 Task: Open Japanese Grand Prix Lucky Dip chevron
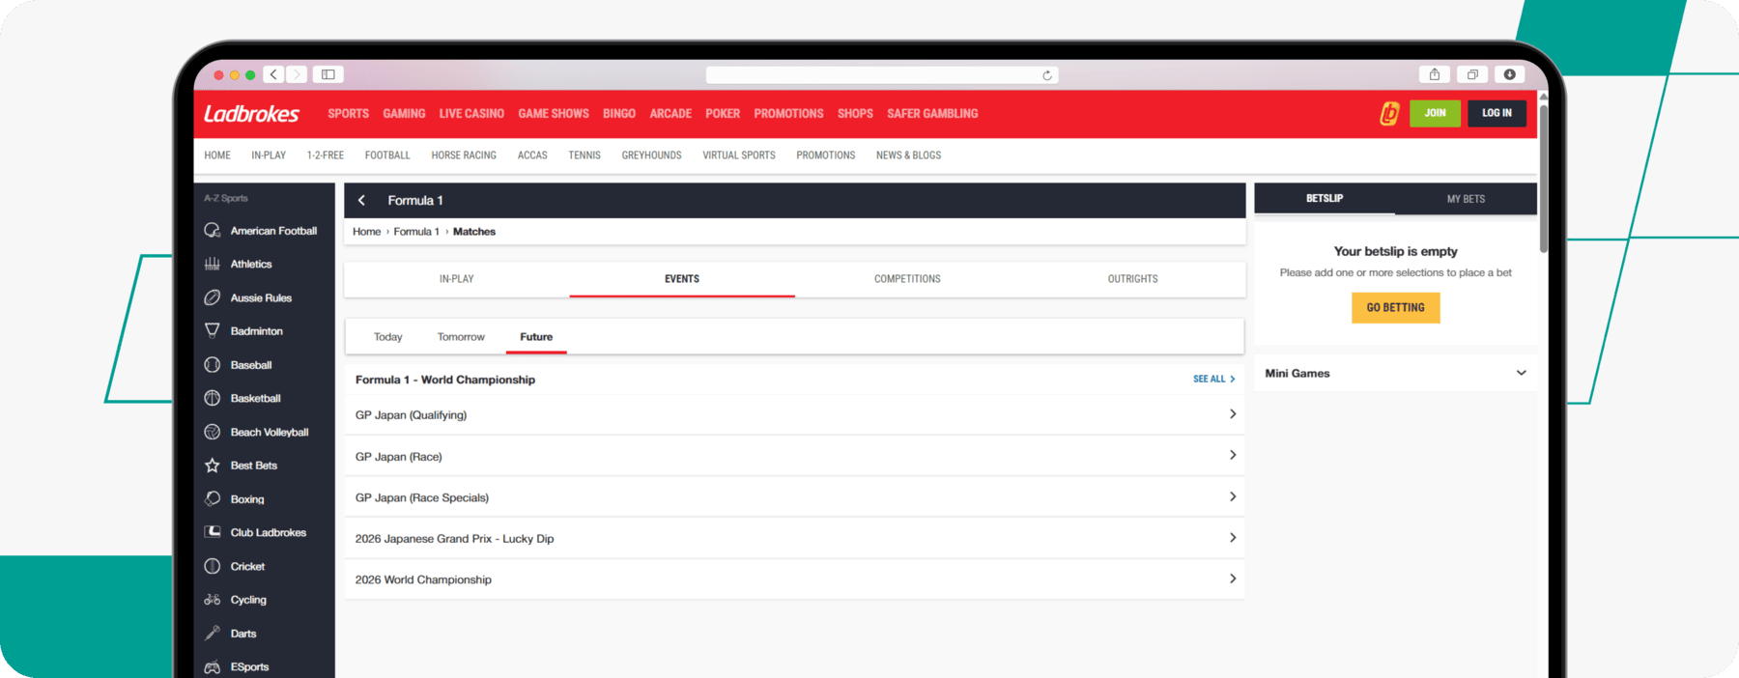(1233, 538)
